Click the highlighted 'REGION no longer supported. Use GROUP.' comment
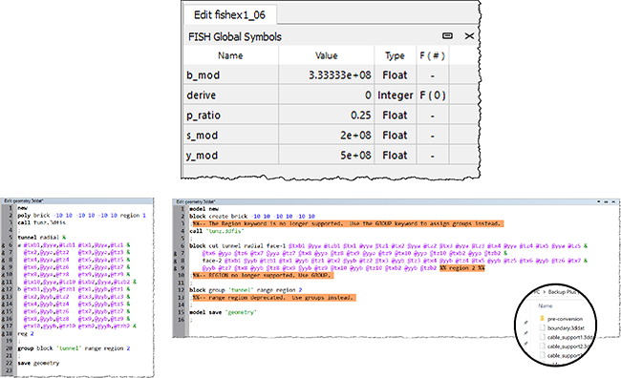621x378 pixels. pos(263,275)
